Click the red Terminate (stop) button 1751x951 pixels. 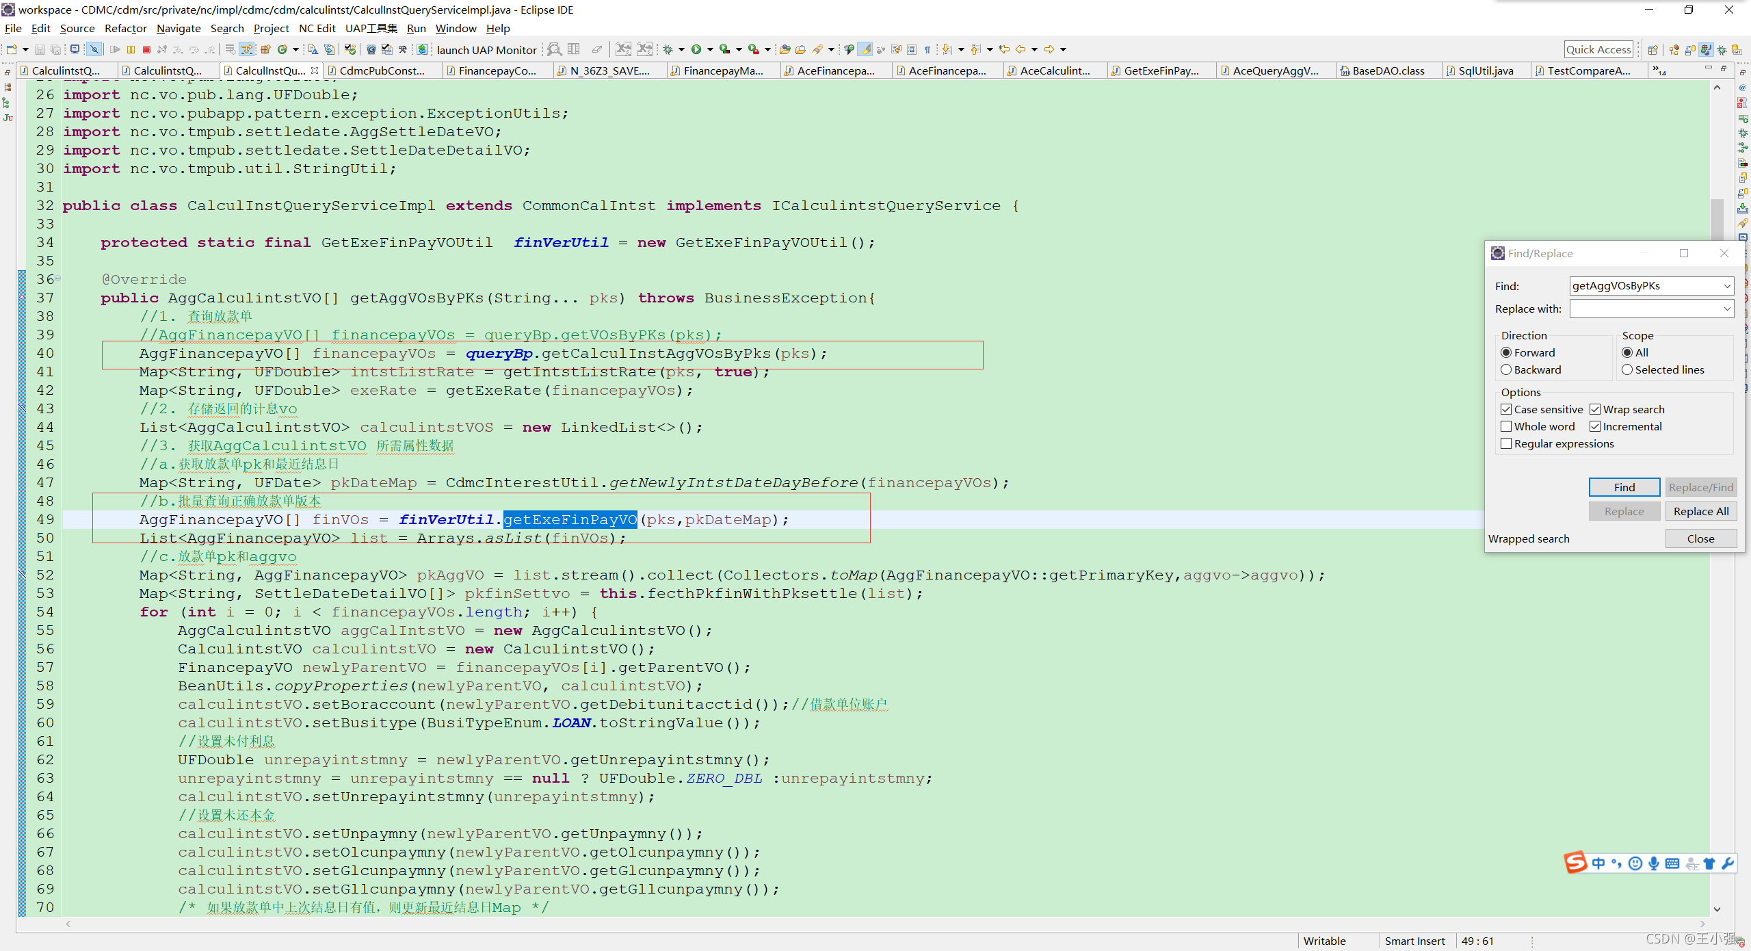[146, 49]
